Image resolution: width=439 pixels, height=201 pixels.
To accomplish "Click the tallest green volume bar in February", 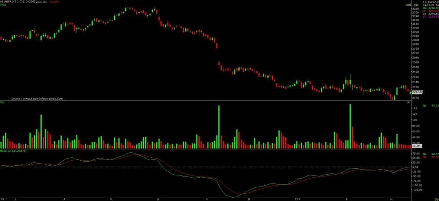I will pos(350,126).
